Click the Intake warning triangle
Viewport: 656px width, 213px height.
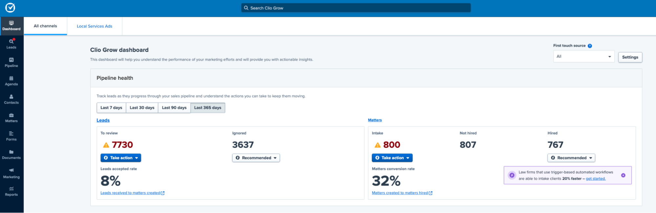(378, 145)
